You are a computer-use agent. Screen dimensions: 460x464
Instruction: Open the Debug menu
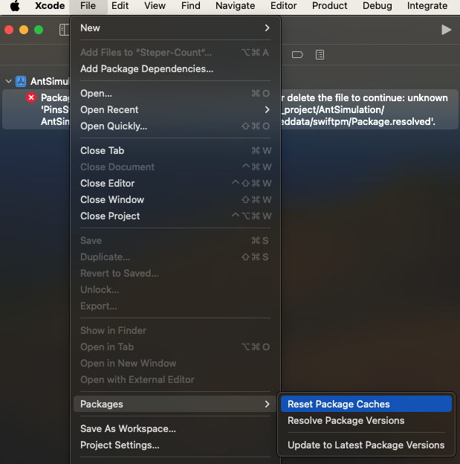[378, 6]
